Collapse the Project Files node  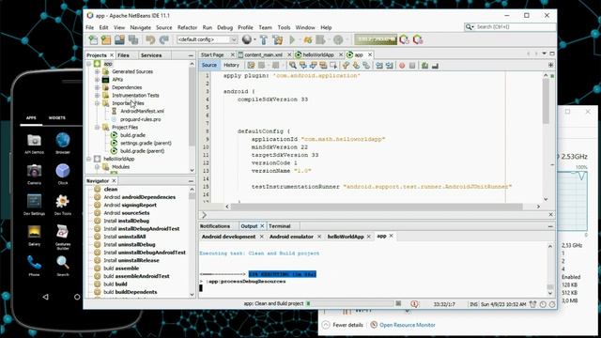[97, 128]
